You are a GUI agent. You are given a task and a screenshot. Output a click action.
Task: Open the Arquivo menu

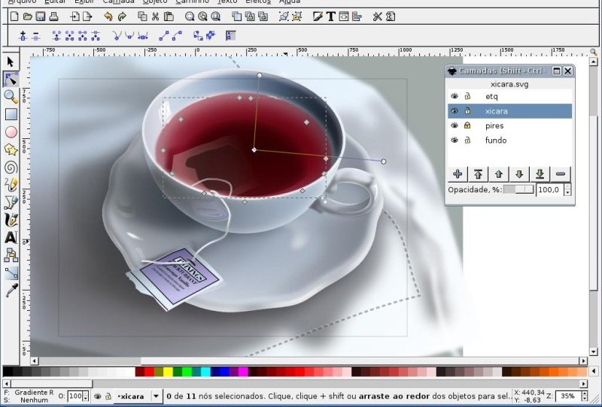click(23, 2)
